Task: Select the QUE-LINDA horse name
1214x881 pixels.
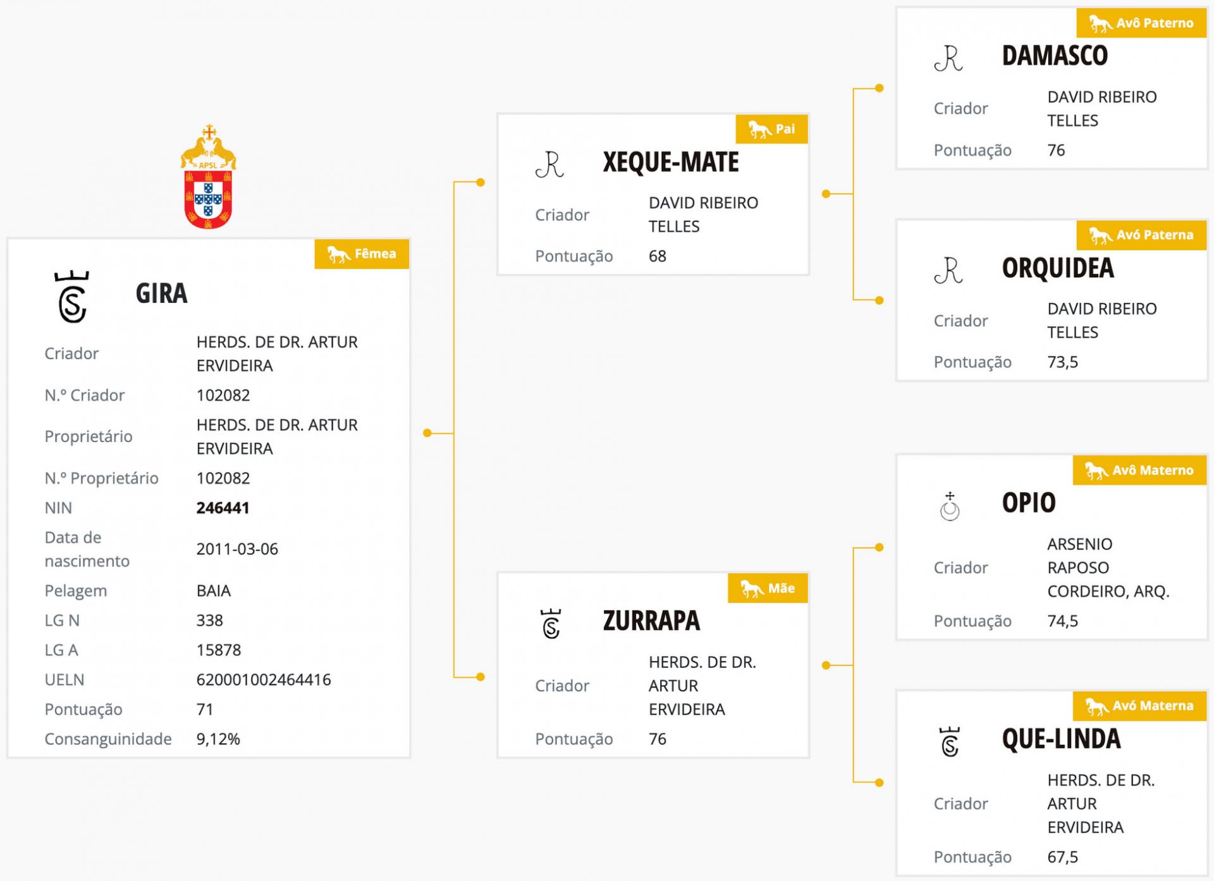Action: pos(1061,739)
